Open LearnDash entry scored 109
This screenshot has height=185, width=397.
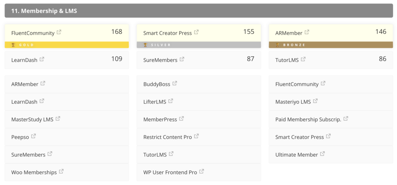(24, 60)
